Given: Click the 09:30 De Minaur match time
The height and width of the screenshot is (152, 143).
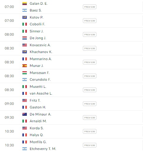Looking at the screenshot, I should pos(9,118).
